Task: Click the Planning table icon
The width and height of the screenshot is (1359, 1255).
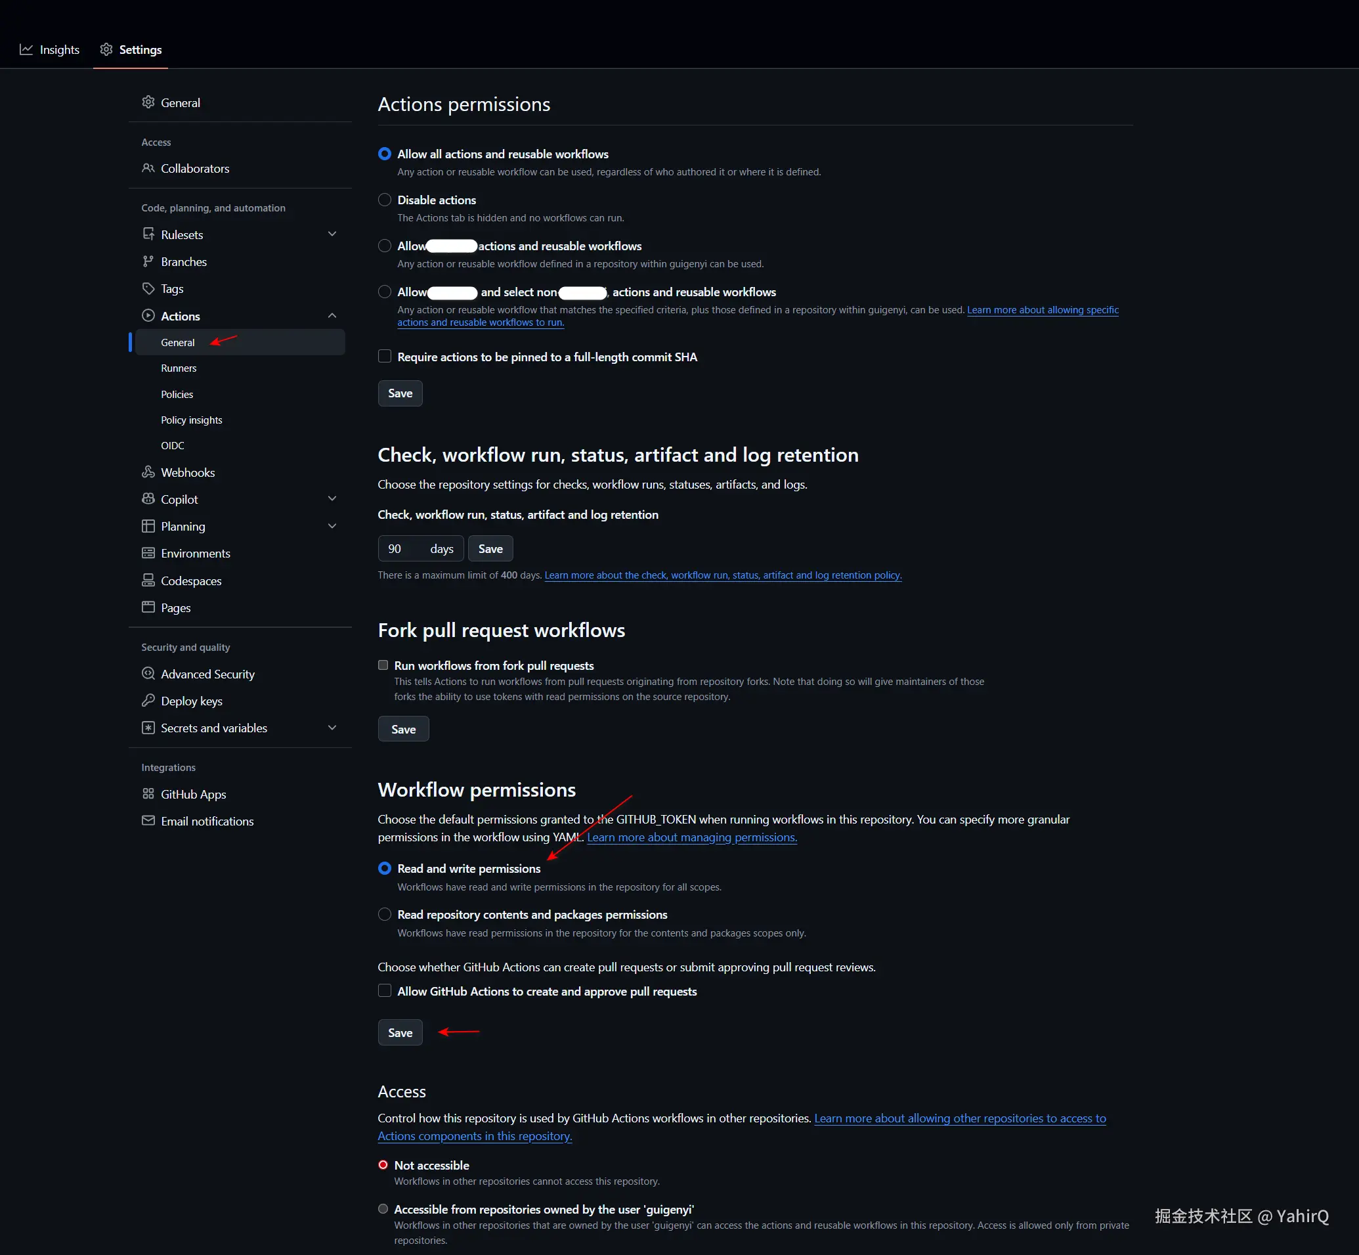Action: (148, 526)
